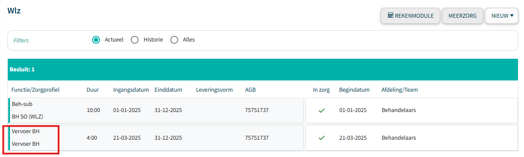Click Behandelaars in the Beh-sub row
This screenshot has width=524, height=157.
pyautogui.click(x=399, y=110)
